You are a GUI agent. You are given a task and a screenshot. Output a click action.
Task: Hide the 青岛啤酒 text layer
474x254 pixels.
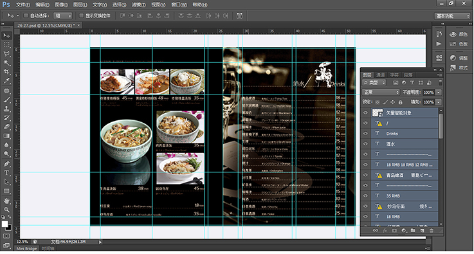tap(365, 175)
